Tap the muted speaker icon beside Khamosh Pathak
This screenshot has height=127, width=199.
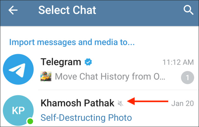click(x=120, y=103)
